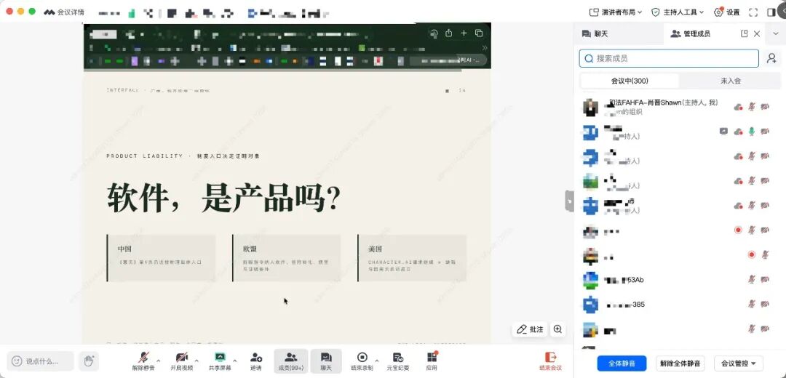Click the cloud recording icon on Shawn's row

[x=738, y=107]
